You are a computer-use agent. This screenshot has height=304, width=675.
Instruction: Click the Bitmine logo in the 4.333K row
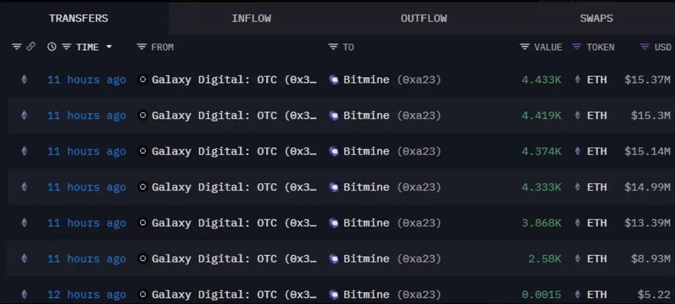click(x=334, y=187)
